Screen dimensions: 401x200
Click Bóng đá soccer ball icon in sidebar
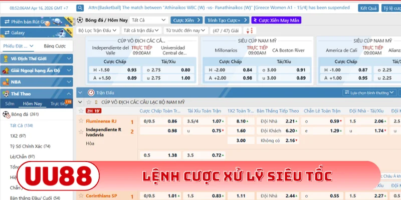click(x=6, y=114)
